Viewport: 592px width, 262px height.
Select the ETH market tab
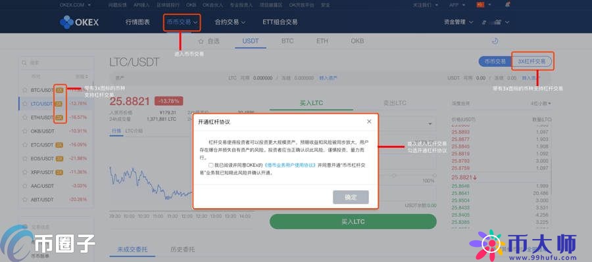322,41
